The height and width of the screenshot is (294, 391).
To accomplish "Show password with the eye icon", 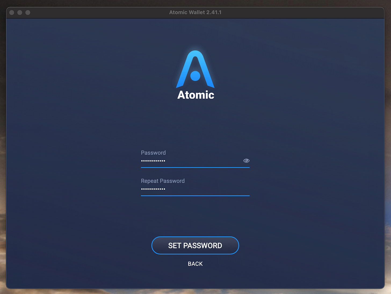I will coord(246,161).
